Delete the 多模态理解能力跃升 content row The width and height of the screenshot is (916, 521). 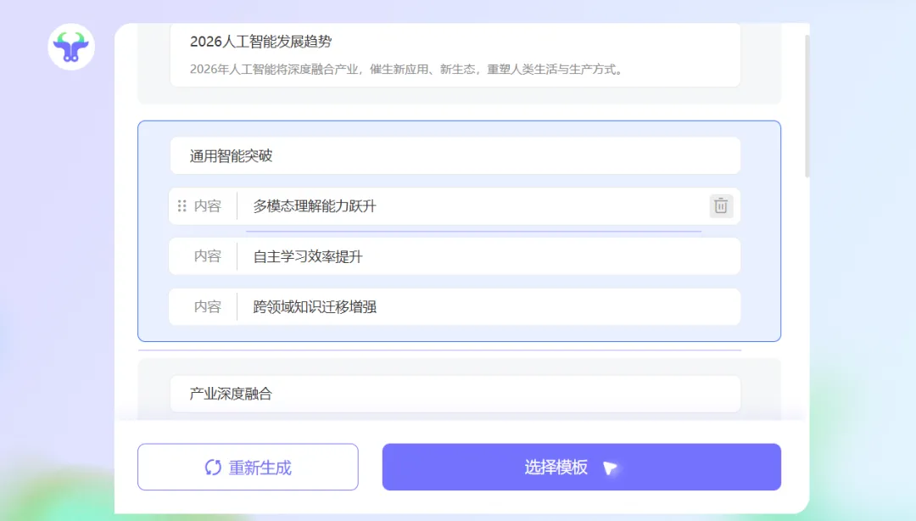[721, 206]
